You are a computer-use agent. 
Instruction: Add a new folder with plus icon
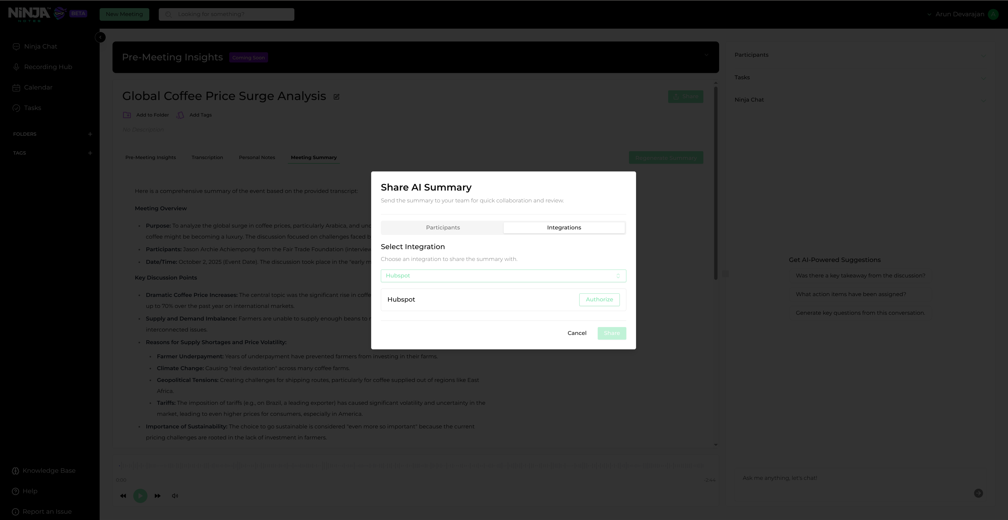pyautogui.click(x=90, y=134)
